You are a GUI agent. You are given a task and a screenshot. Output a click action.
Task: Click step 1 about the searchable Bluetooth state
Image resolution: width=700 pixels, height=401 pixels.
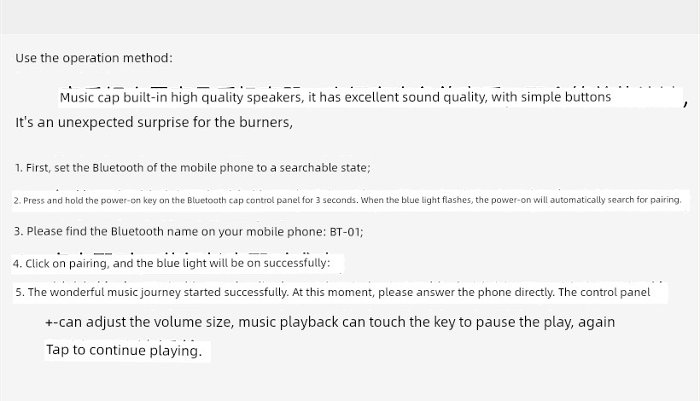[x=192, y=168]
